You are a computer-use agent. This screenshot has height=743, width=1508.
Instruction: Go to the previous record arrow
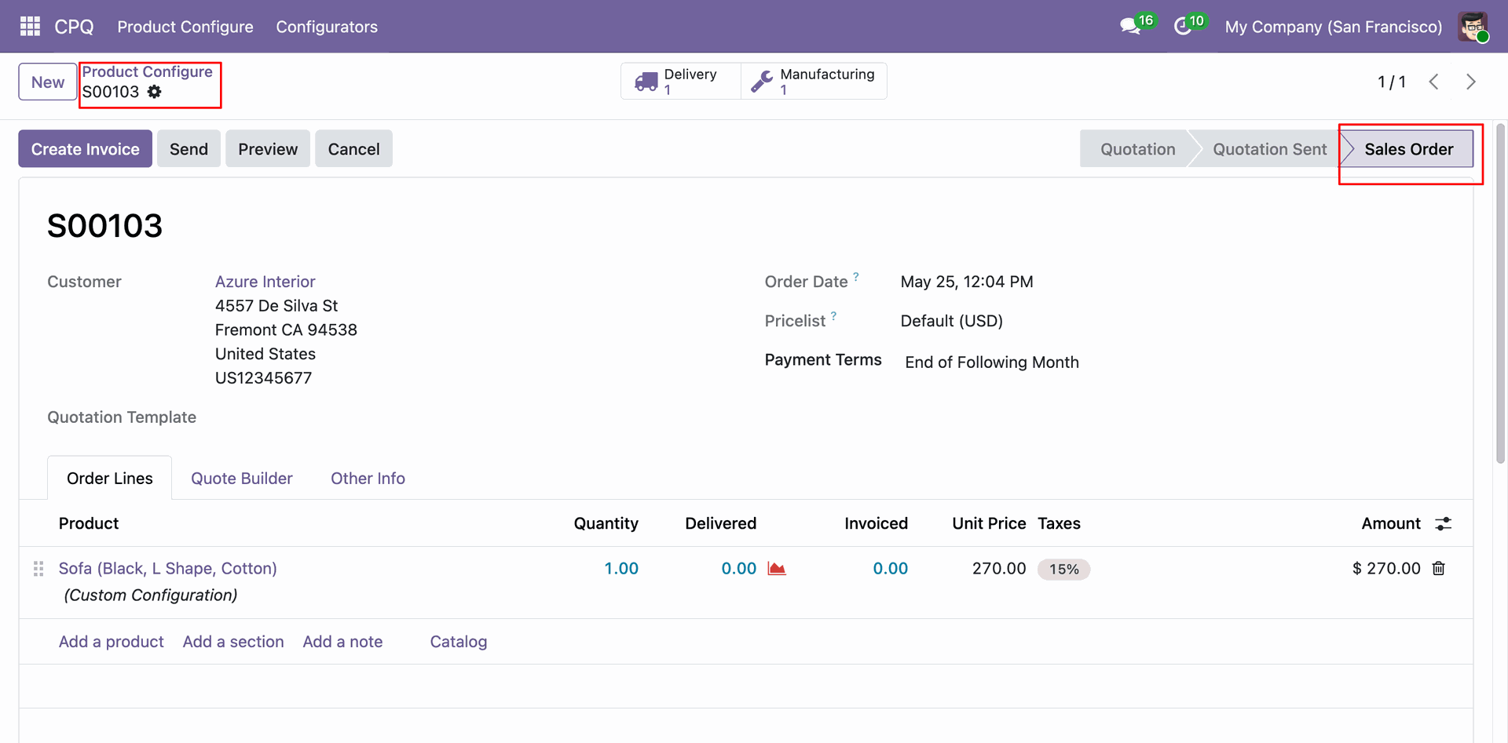(1433, 82)
